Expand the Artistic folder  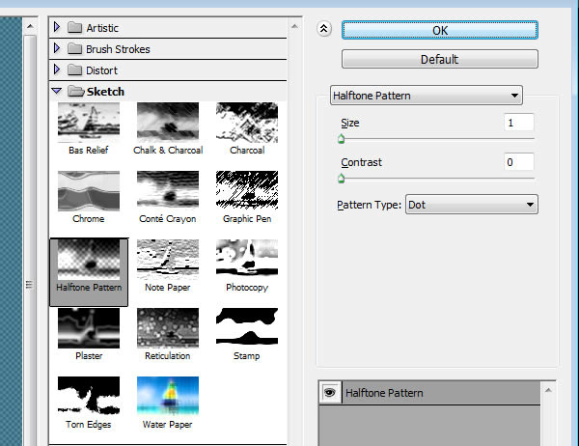point(57,27)
